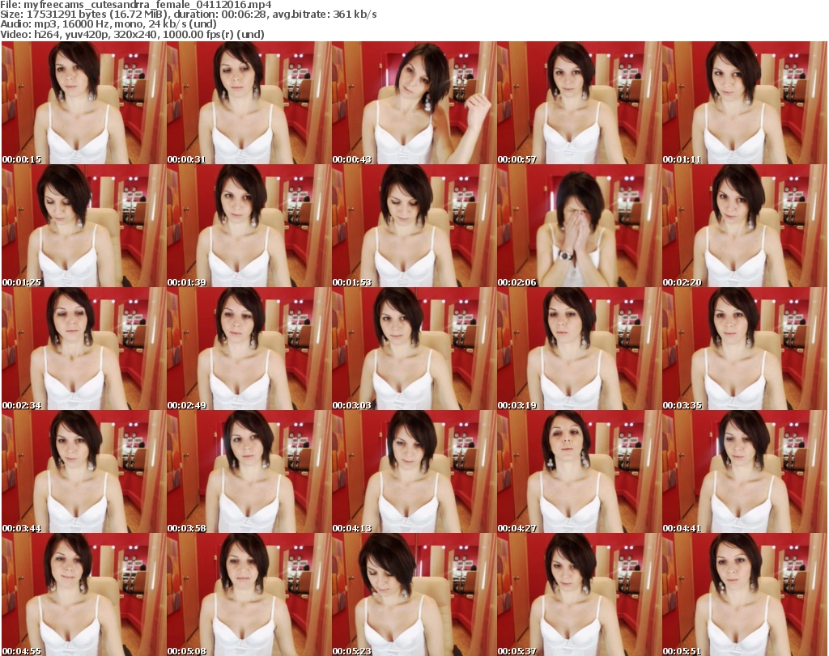This screenshot has height=656, width=829.
Task: Choose the thumbnail at 00:04:41
Action: pyautogui.click(x=745, y=472)
